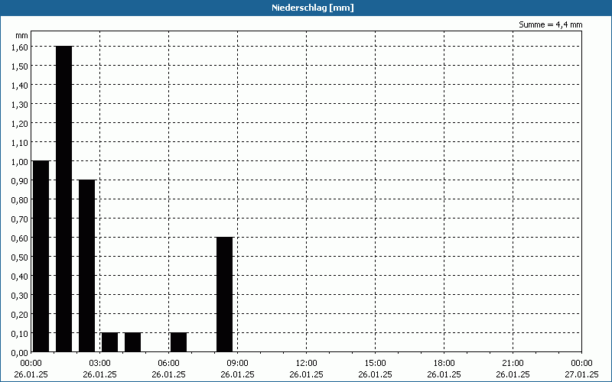Click the y-axis value '1,50'

(x=20, y=66)
